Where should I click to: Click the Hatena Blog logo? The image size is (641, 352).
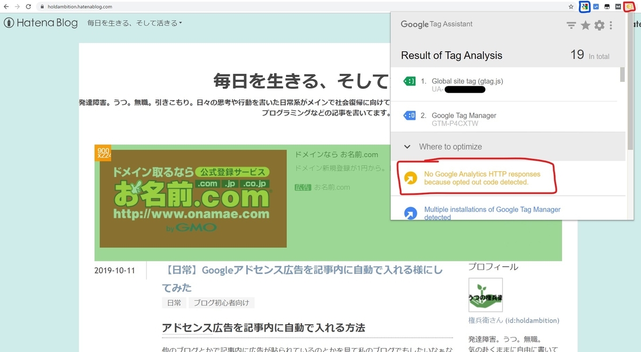[x=41, y=23]
